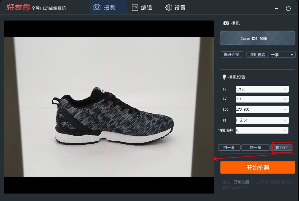Toggle 实时查看 live view
Screen dimensions: 299x201
(x=258, y=55)
